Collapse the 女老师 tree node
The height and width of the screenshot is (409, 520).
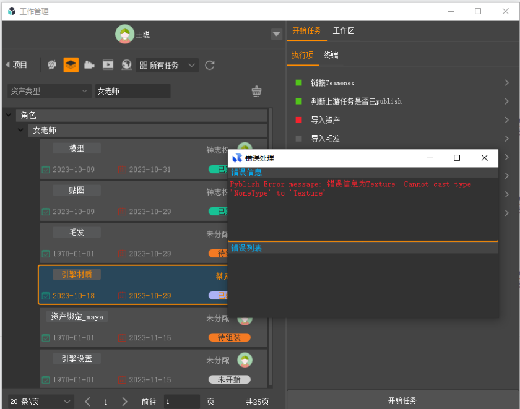pyautogui.click(x=22, y=130)
